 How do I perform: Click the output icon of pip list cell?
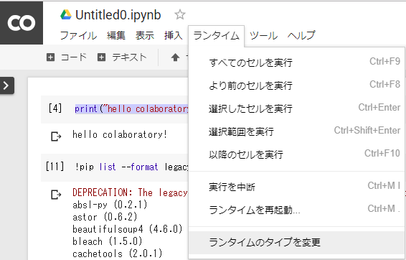(56, 195)
